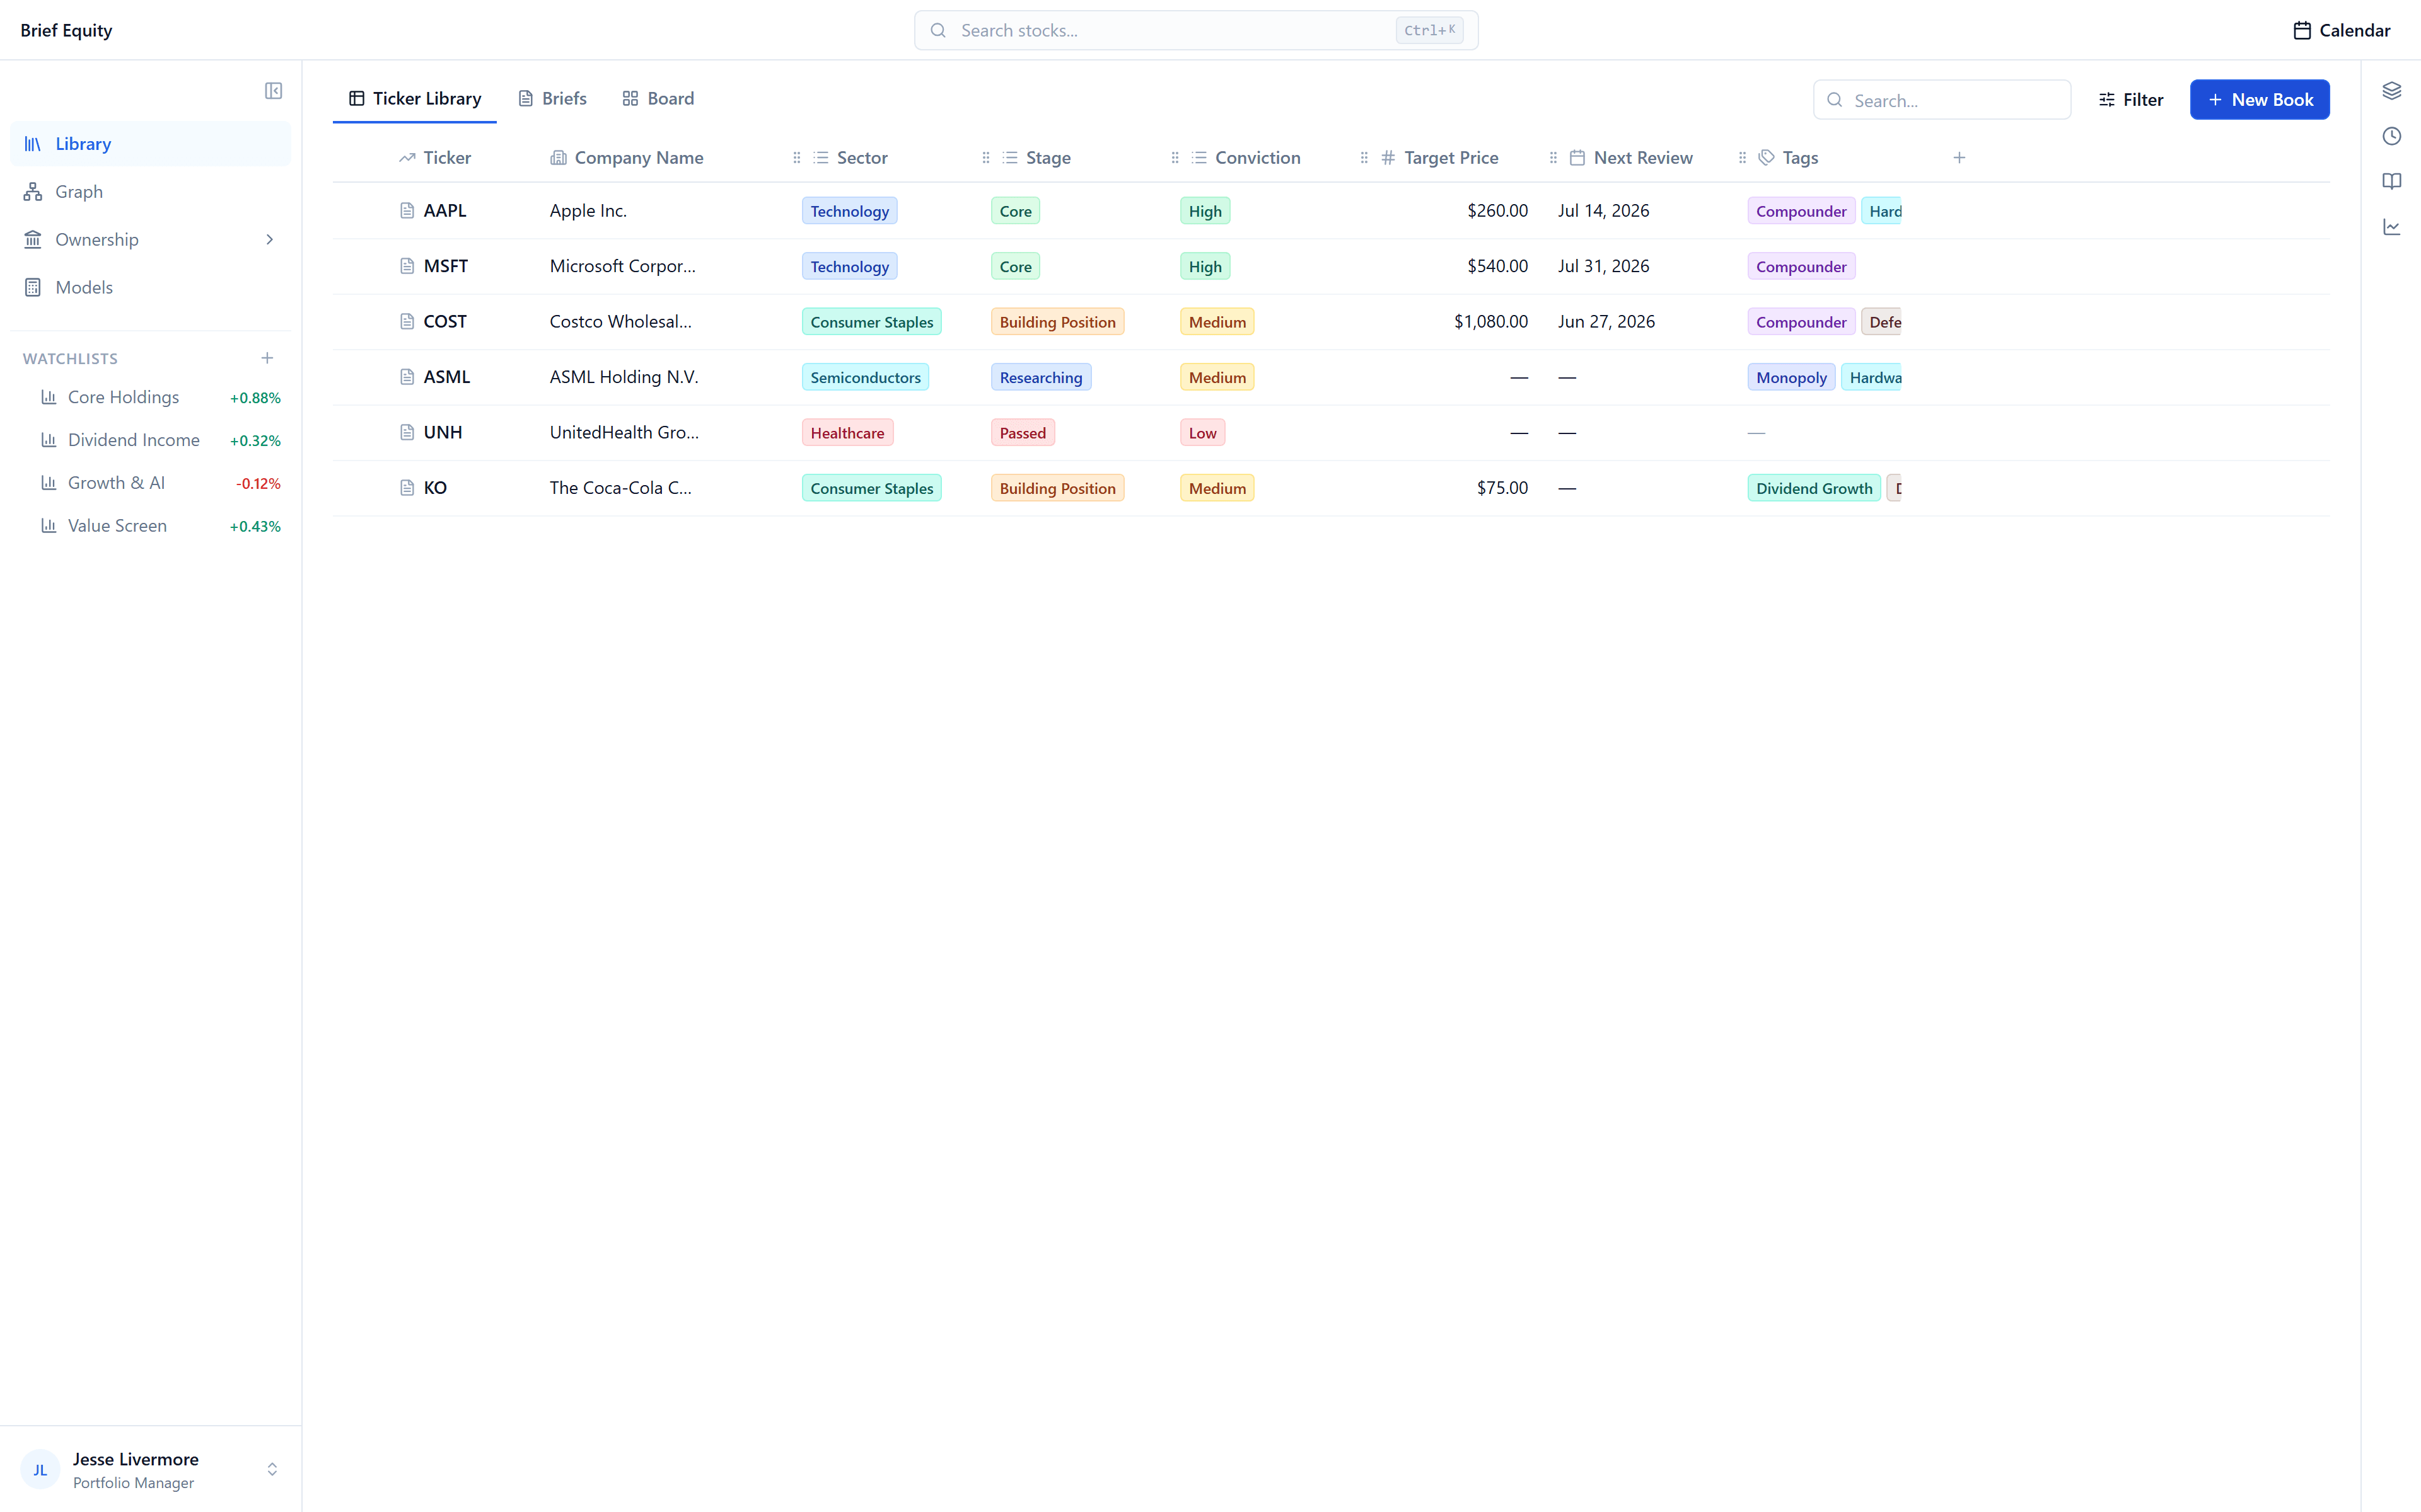Click the AAPL row document icon
The width and height of the screenshot is (2421, 1512).
(x=407, y=211)
